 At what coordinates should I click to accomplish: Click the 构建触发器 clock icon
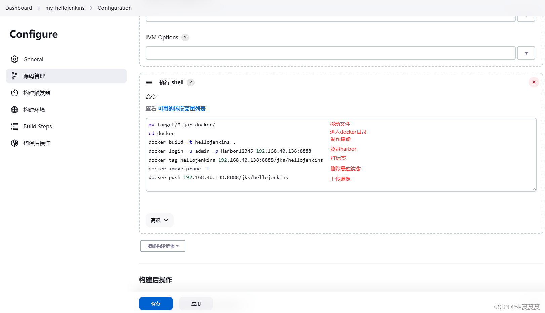[x=14, y=93]
